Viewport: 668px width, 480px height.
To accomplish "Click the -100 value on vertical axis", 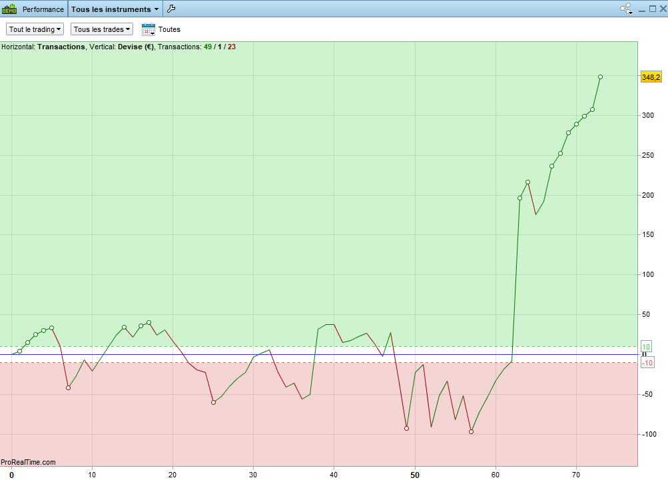I will tap(649, 434).
